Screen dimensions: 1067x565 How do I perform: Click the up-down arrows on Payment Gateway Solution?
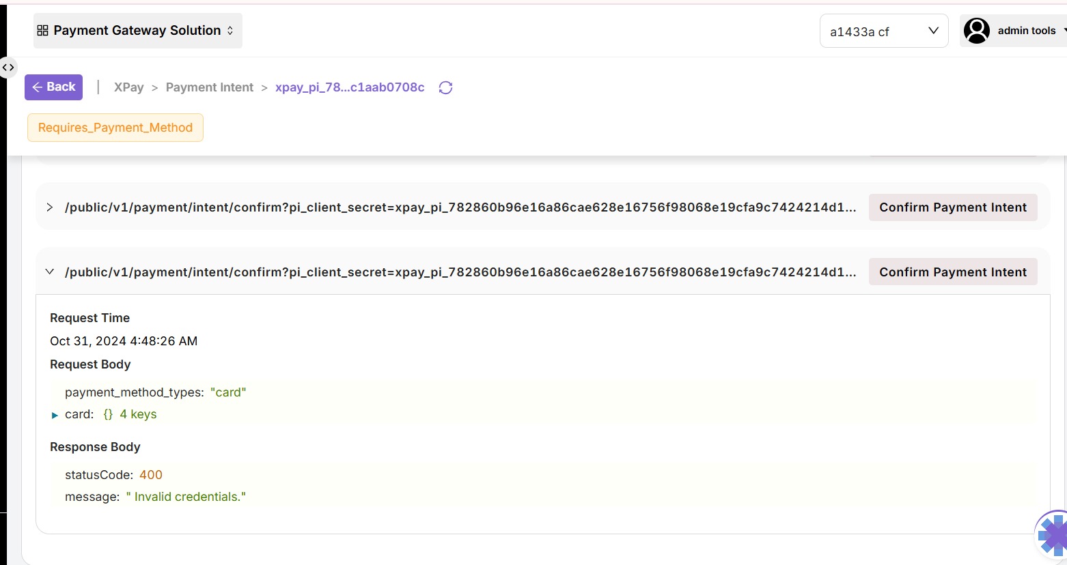pyautogui.click(x=230, y=31)
